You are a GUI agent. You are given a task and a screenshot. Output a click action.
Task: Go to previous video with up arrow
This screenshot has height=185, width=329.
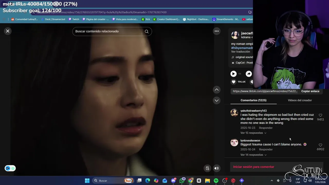pyautogui.click(x=217, y=89)
